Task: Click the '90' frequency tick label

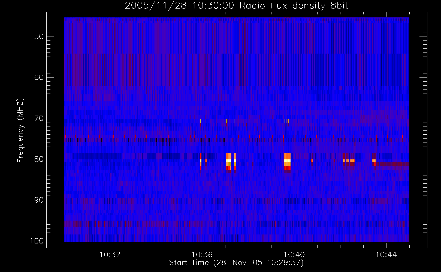Action: coord(39,200)
